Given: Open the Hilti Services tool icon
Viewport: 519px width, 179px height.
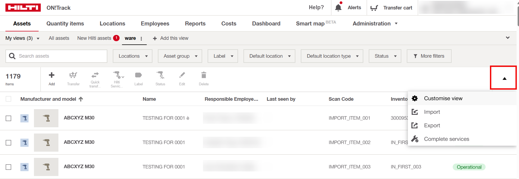Looking at the screenshot, I should [x=117, y=75].
